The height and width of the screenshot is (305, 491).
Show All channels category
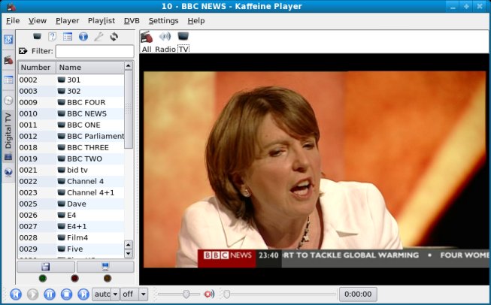pos(147,42)
